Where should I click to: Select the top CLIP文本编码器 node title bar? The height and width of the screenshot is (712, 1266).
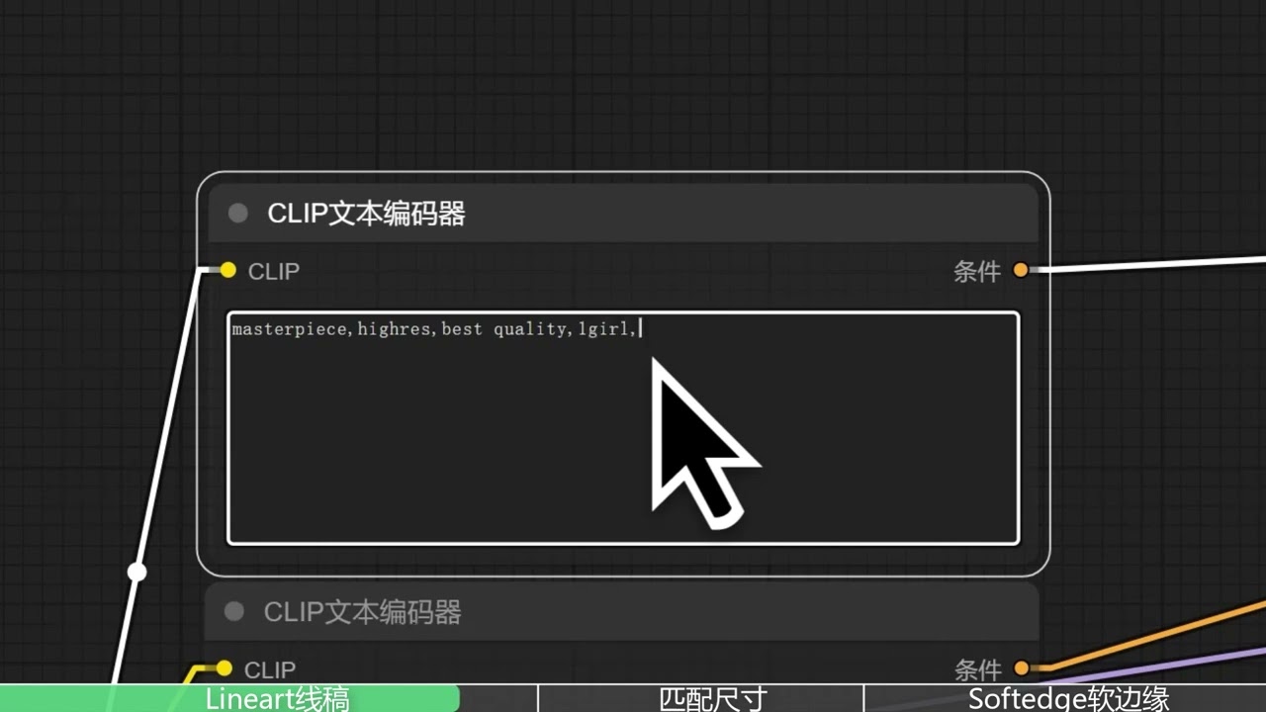click(x=623, y=214)
